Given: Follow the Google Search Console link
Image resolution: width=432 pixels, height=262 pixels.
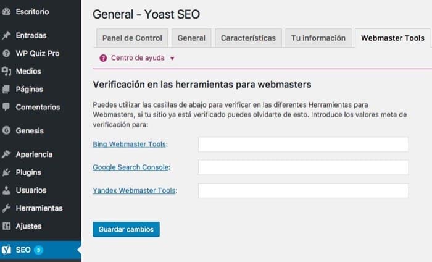Looking at the screenshot, I should (130, 167).
